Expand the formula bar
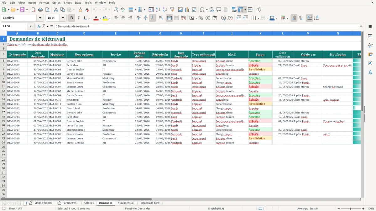This screenshot has width=376, height=211. click(361, 26)
